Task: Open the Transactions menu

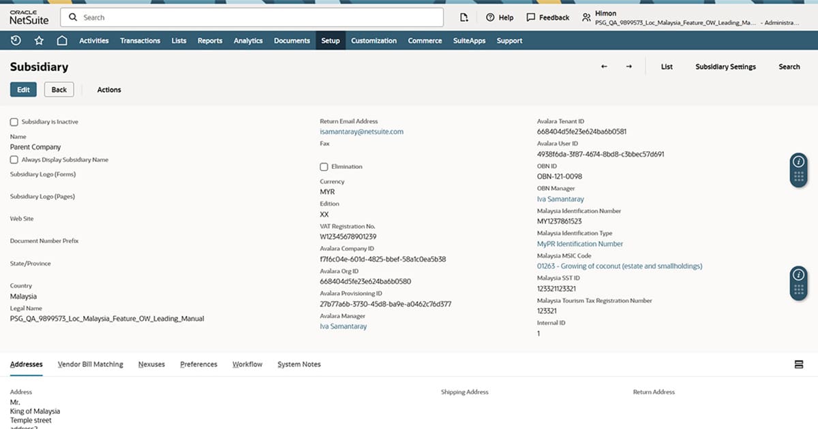Action: (140, 41)
